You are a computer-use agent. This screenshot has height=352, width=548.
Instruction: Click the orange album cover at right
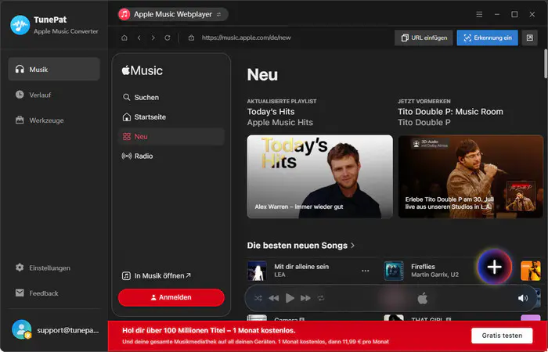[x=531, y=271]
